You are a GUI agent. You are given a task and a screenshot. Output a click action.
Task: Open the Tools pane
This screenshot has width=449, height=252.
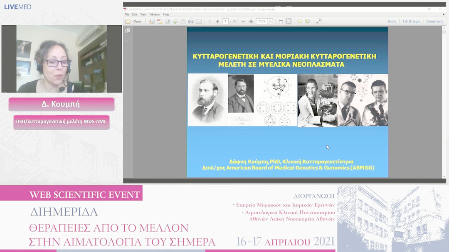(392, 22)
